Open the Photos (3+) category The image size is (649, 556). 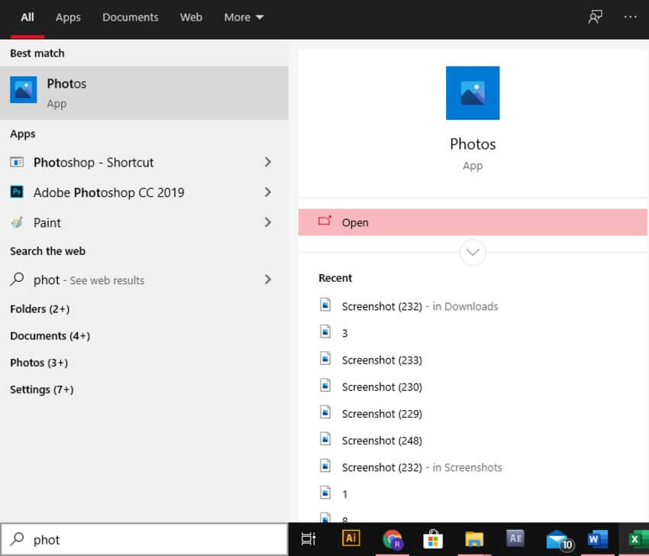[x=39, y=363]
